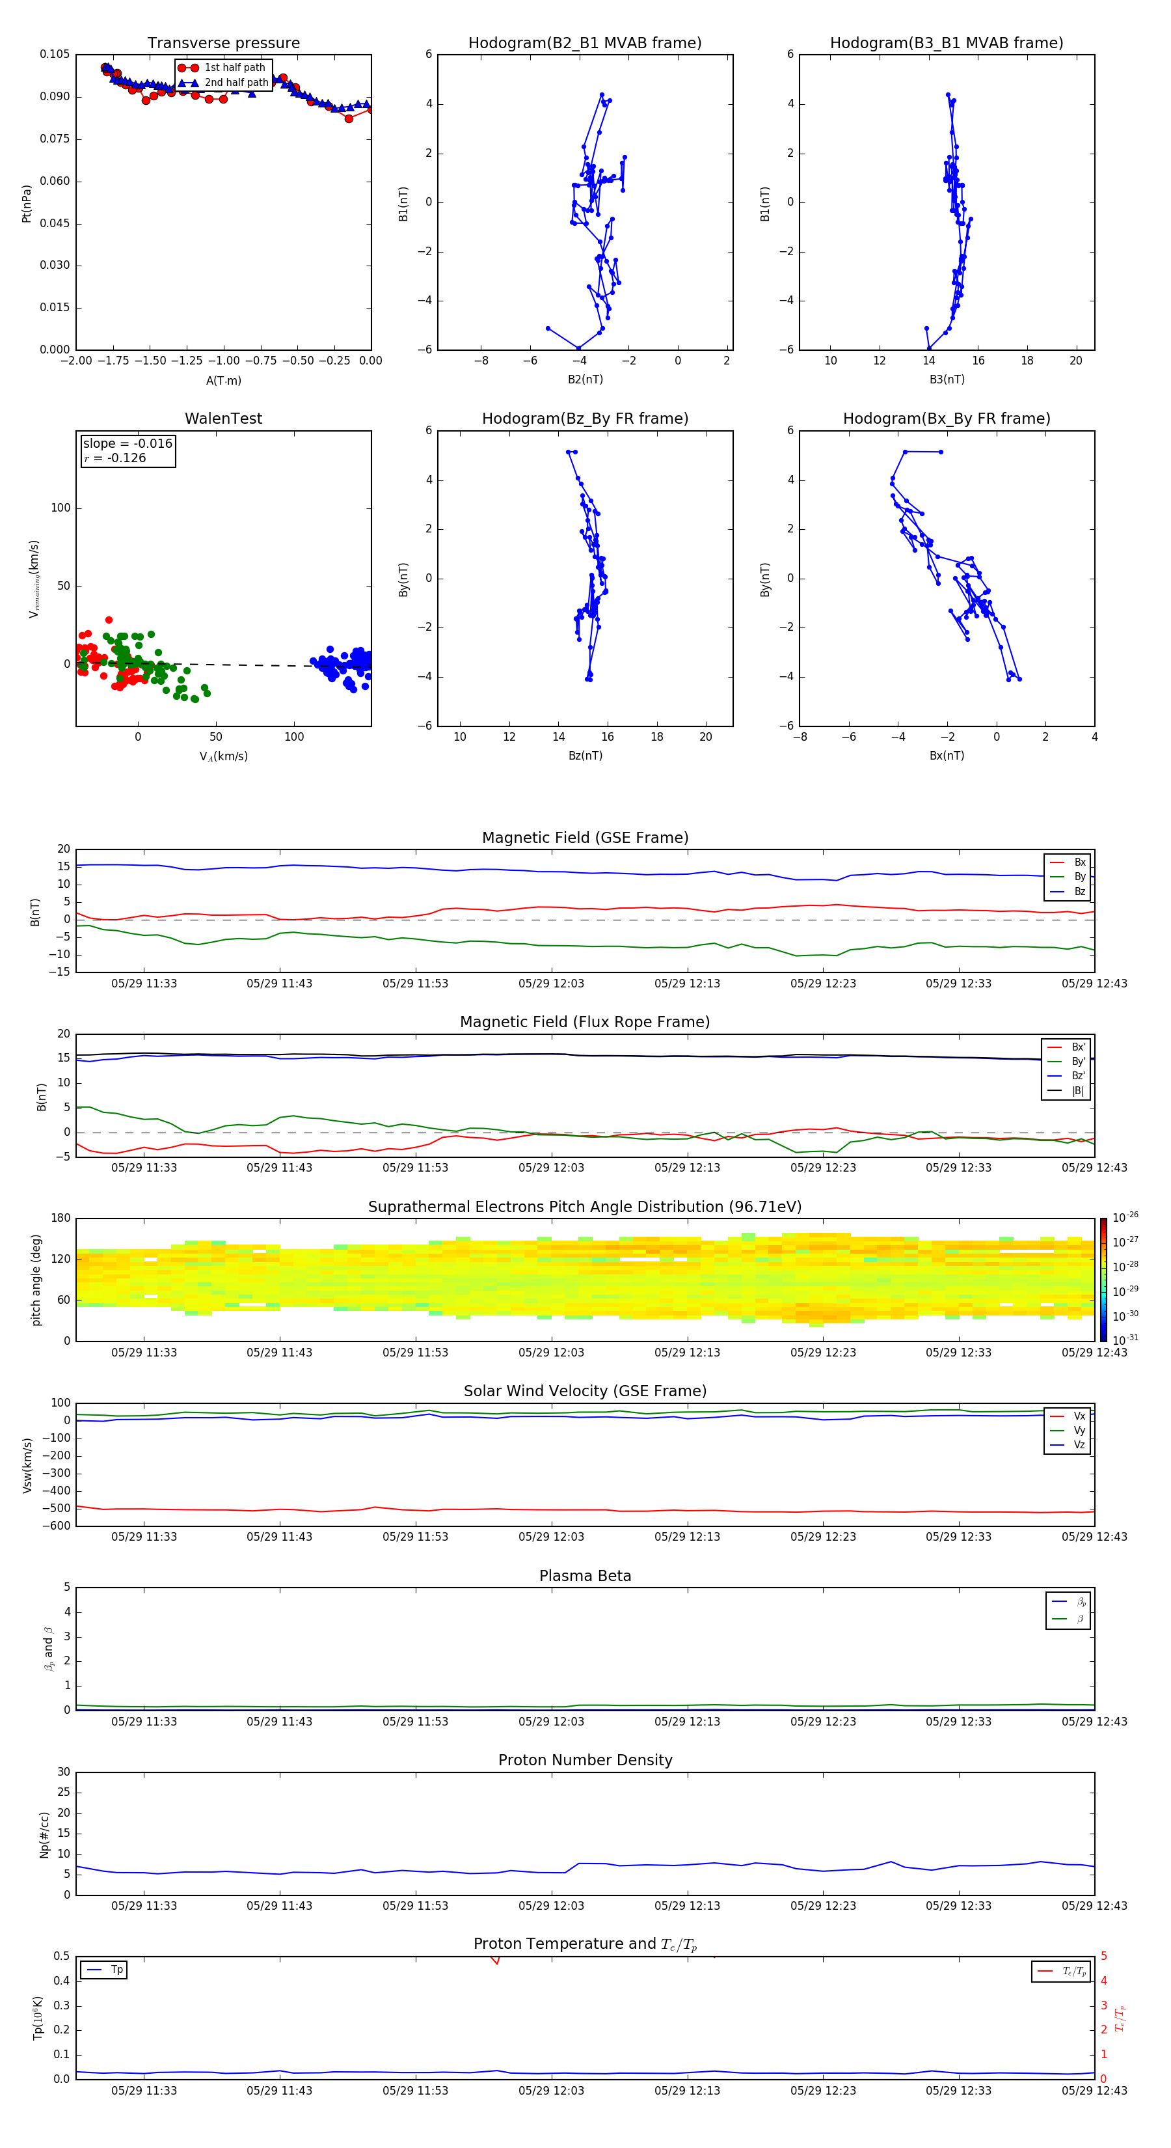Click the '10^-26' colorbar tick label
The width and height of the screenshot is (1171, 2148).
click(x=1125, y=1217)
